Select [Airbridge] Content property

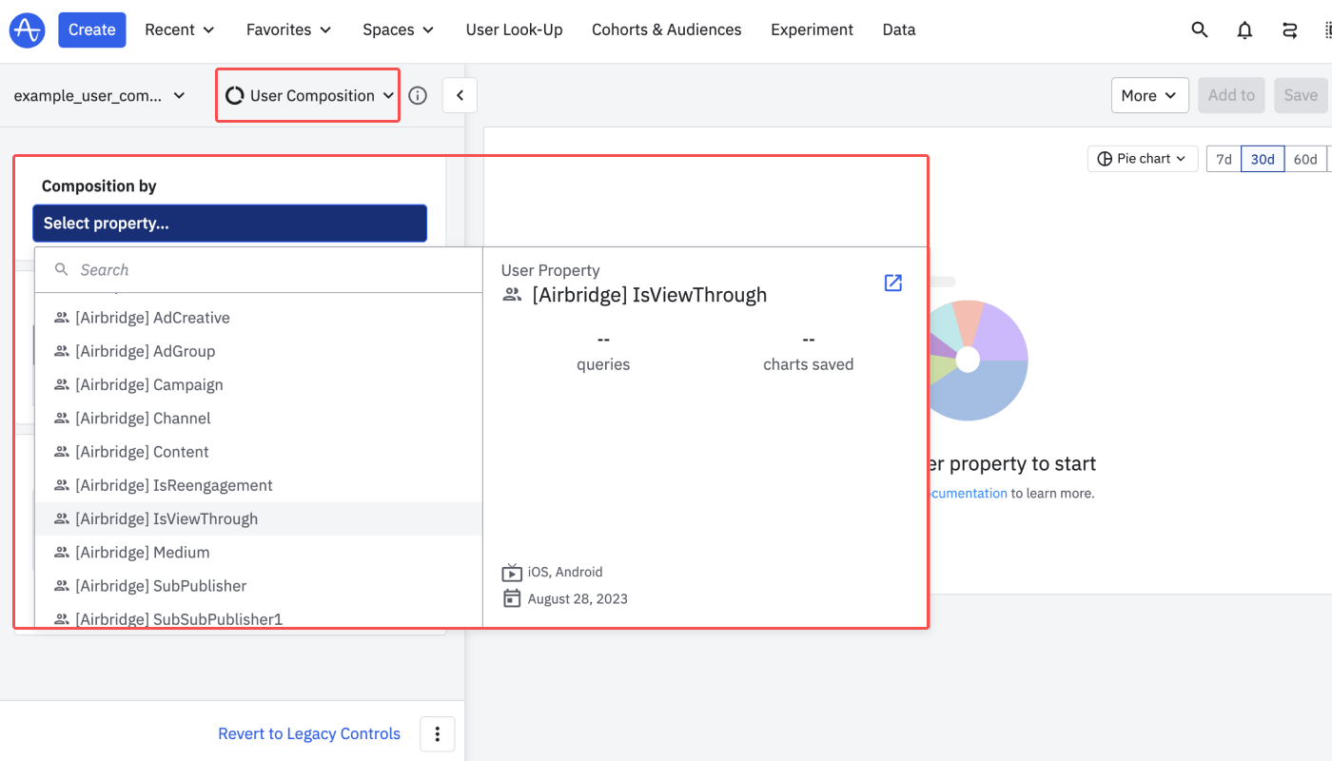pos(259,452)
